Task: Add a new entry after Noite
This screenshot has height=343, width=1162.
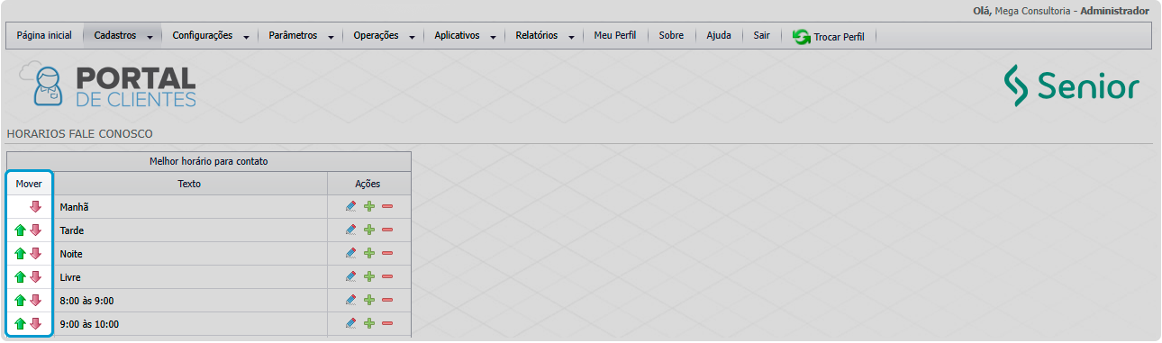Action: pyautogui.click(x=369, y=253)
